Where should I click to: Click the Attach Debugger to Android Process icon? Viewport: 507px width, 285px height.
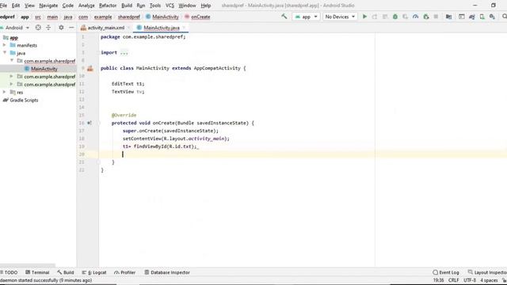426,17
